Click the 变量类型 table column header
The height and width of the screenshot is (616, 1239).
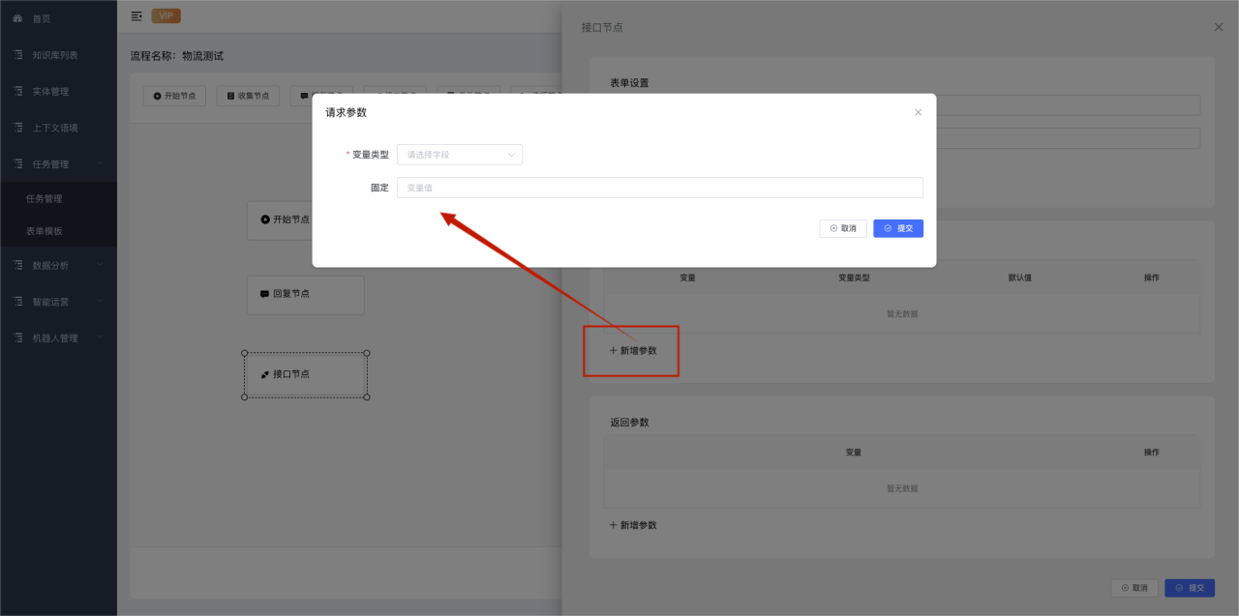tap(854, 278)
